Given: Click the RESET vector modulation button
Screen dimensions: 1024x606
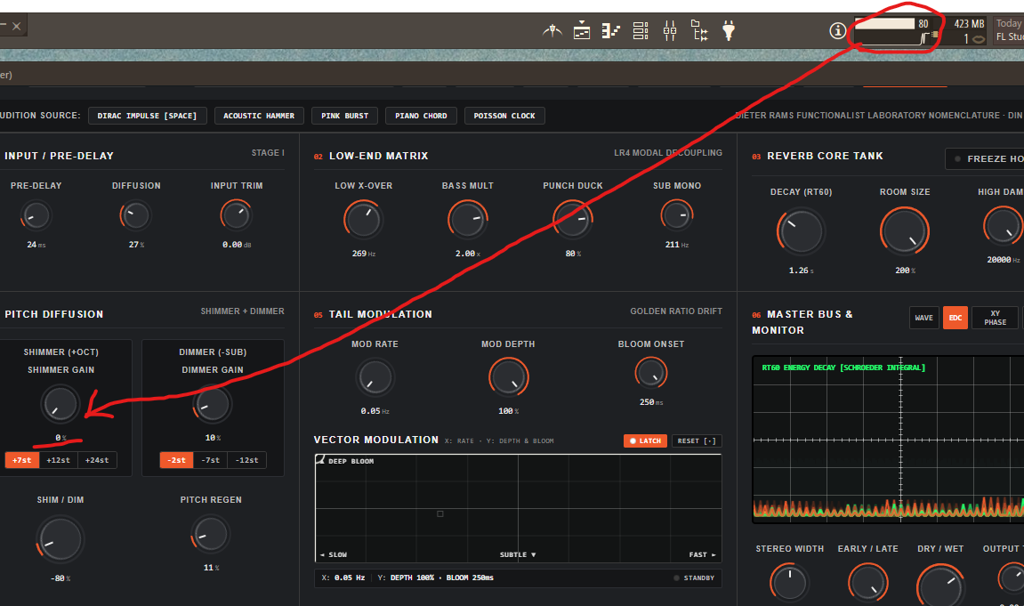Looking at the screenshot, I should 697,440.
